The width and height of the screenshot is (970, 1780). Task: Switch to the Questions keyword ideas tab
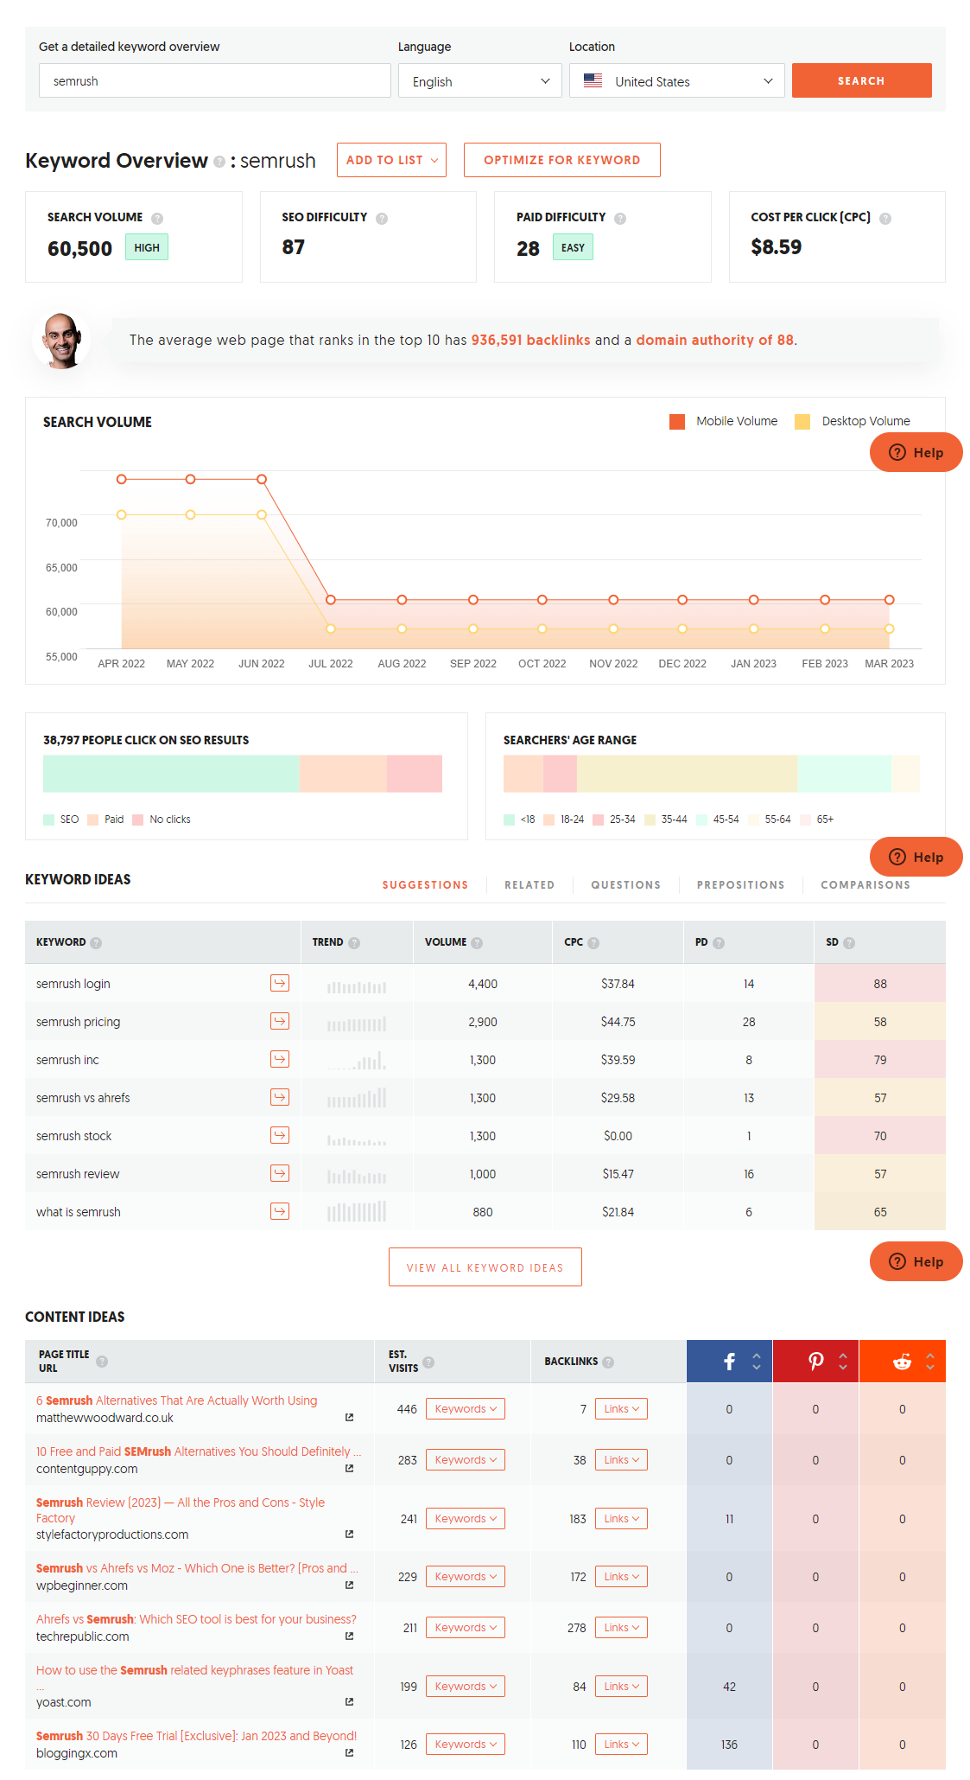pyautogui.click(x=625, y=885)
